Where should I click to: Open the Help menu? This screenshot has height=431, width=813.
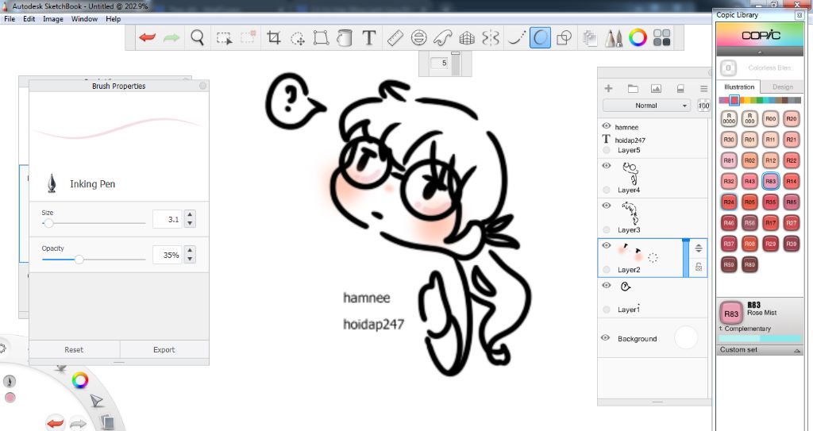[113, 19]
